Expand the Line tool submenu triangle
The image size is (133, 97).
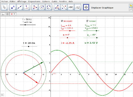[x=22, y=10]
